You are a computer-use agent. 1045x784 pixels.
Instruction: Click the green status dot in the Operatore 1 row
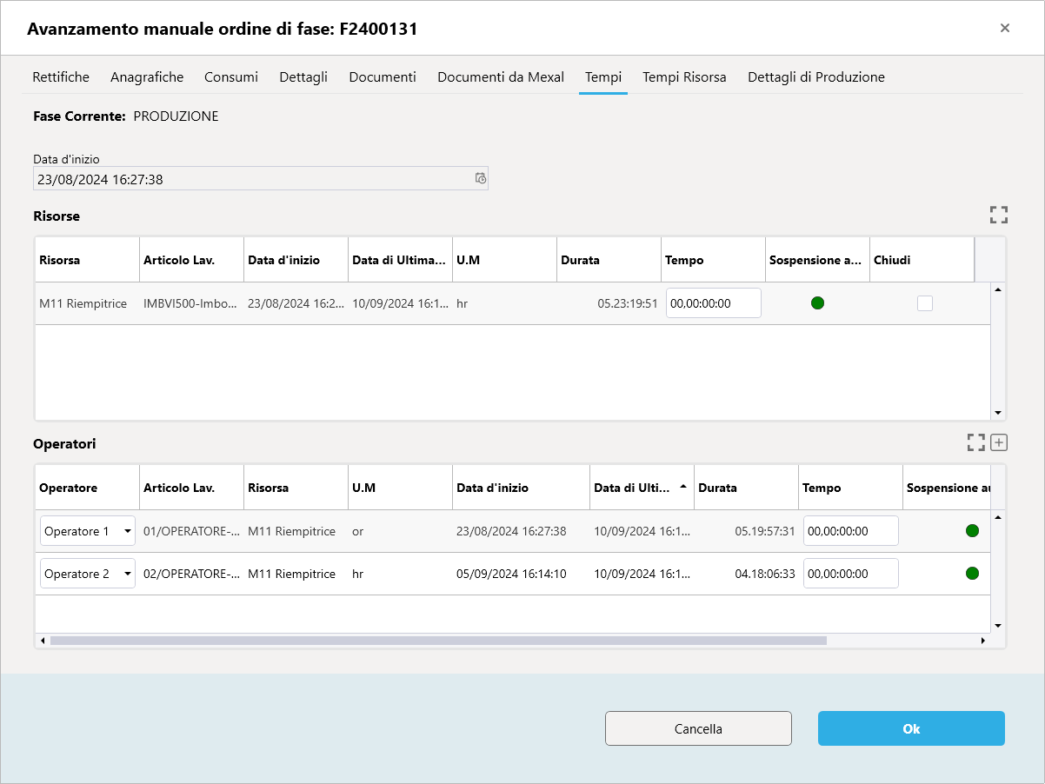(x=972, y=530)
